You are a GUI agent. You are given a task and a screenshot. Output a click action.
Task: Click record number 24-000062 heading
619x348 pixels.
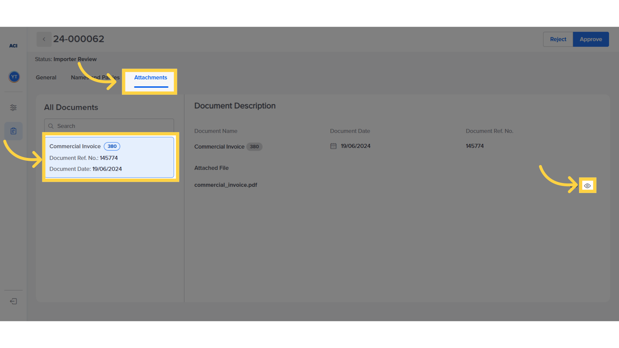tap(79, 39)
